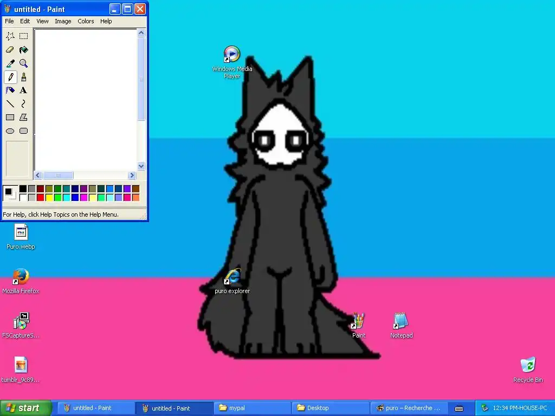Pick the bright green color swatch
This screenshot has width=555, height=416.
click(57, 197)
